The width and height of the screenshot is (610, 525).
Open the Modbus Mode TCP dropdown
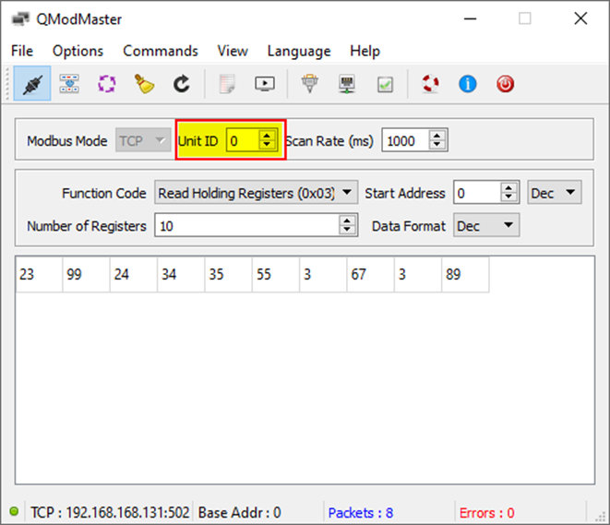coord(143,140)
